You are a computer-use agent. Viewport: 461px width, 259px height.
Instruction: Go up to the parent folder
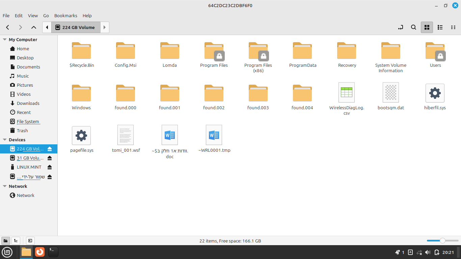[x=33, y=27]
